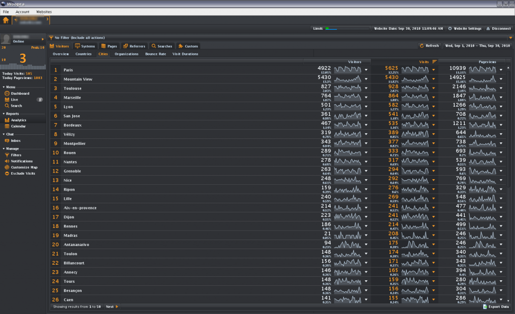Open Lyon visits dropdown arrow

pos(433,107)
